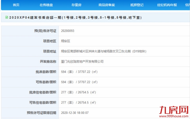Open the 商品房备案 menu item
The image size is (190, 119).
click(x=107, y=5)
